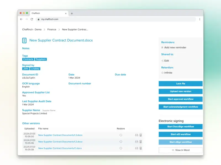Click the Date value 1 Mar 2024
This screenshot has height=165, width=221.
pos(74,78)
